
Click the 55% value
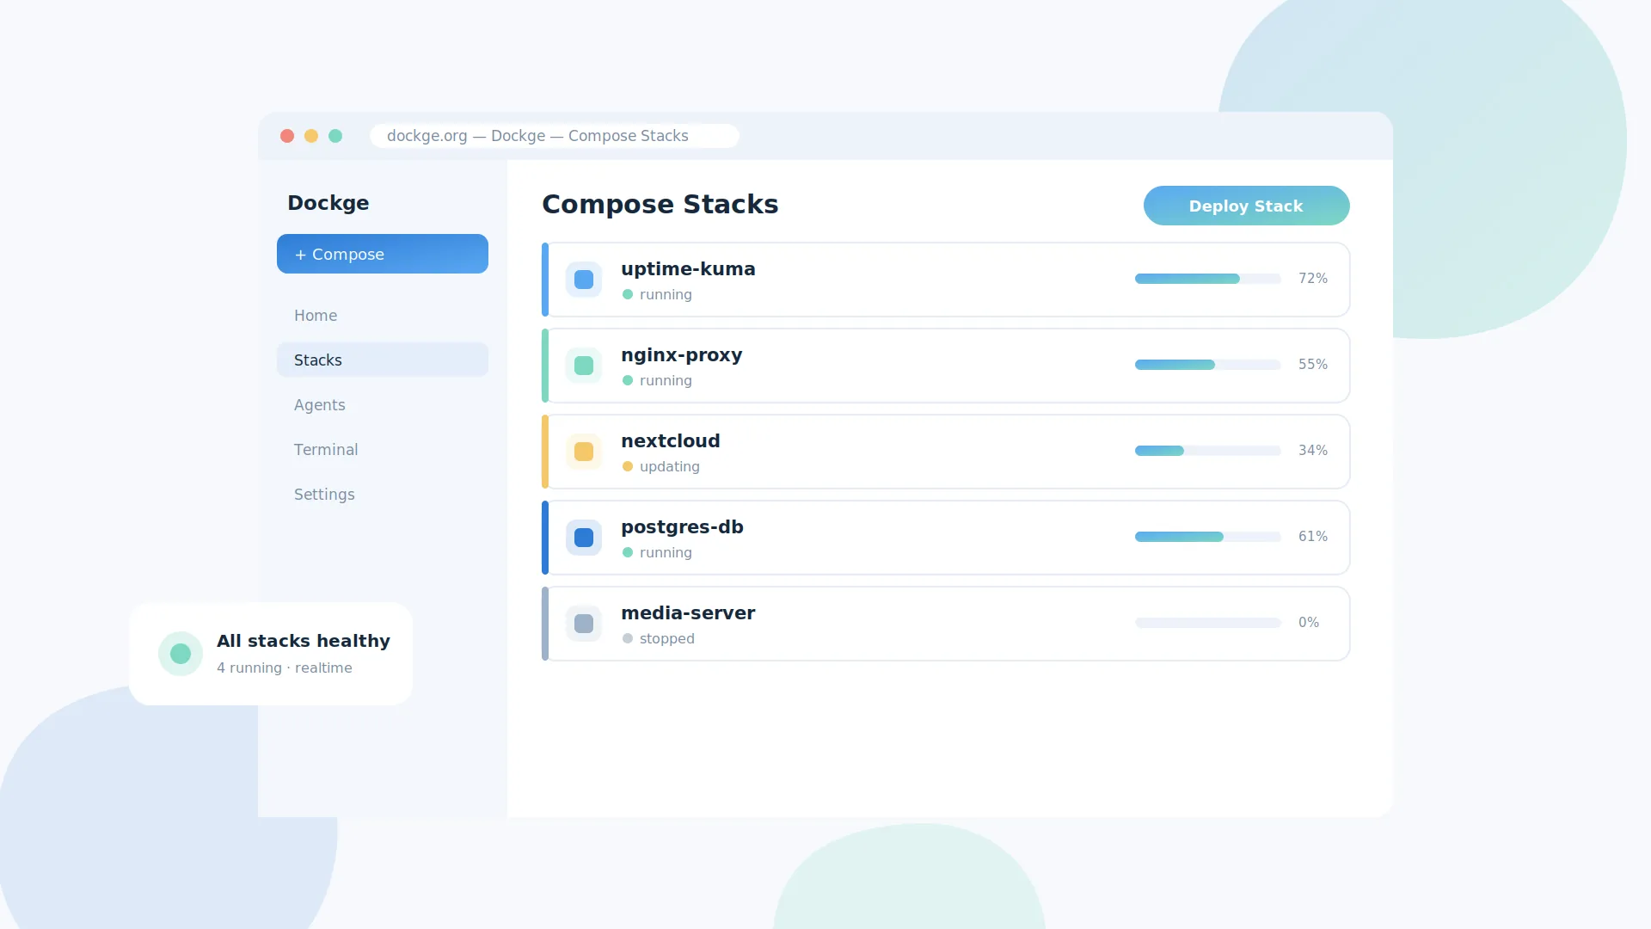pyautogui.click(x=1313, y=365)
